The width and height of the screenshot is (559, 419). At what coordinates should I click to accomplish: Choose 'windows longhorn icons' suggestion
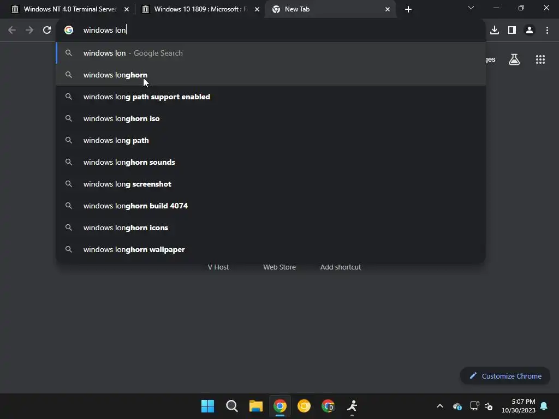click(x=271, y=228)
